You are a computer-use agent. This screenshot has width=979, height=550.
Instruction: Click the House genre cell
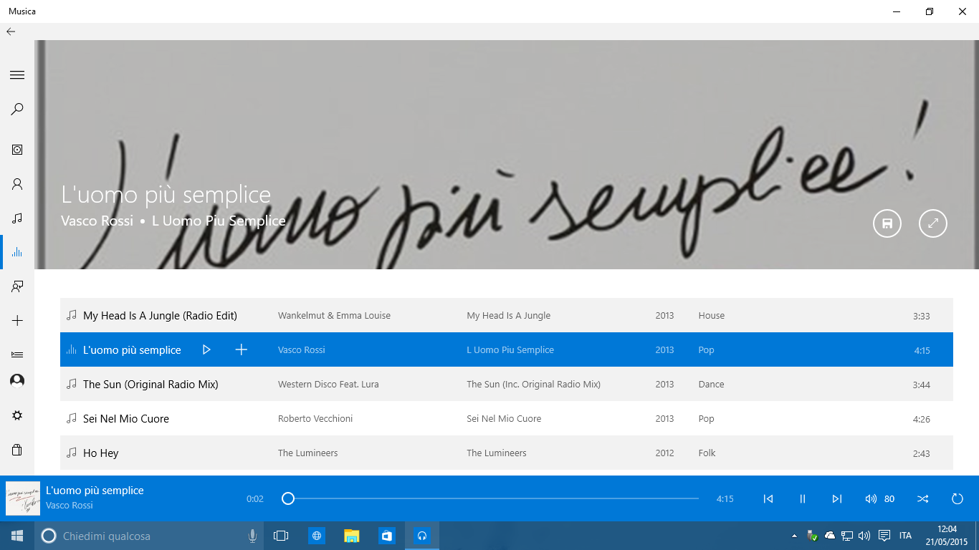pos(712,315)
